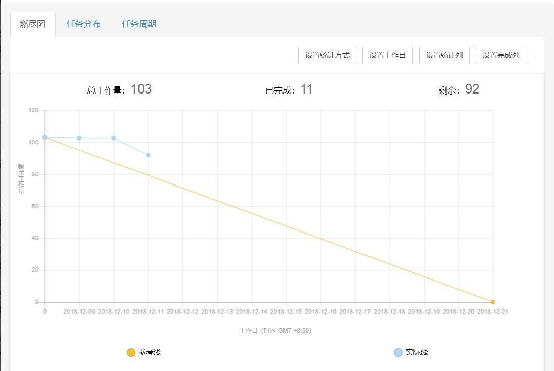Click the 设置工作日 button
The image size is (554, 371).
tap(388, 55)
